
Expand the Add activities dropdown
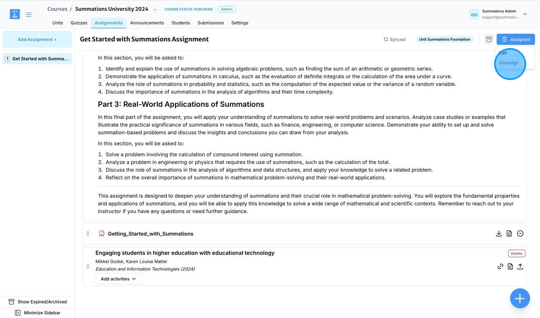(119, 279)
